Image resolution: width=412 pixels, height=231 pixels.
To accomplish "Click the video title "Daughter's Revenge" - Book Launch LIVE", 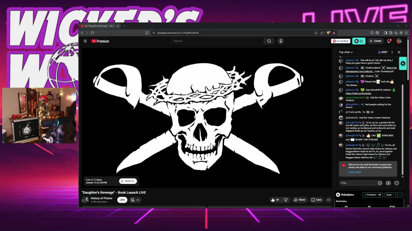I will [x=114, y=193].
